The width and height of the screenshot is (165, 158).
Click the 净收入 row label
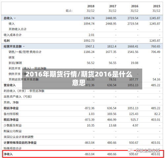[8, 154]
